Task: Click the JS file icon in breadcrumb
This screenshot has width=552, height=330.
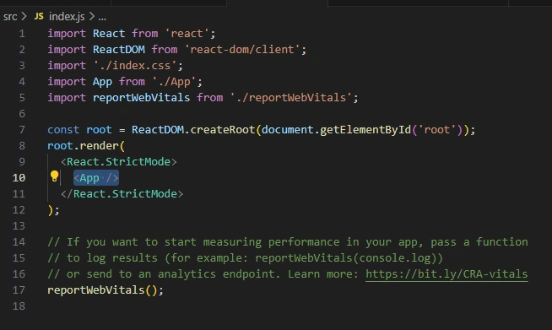Action: [x=39, y=16]
